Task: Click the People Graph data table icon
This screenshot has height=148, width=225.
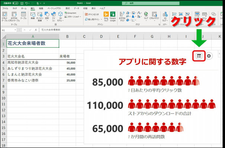Action: pos(199,56)
